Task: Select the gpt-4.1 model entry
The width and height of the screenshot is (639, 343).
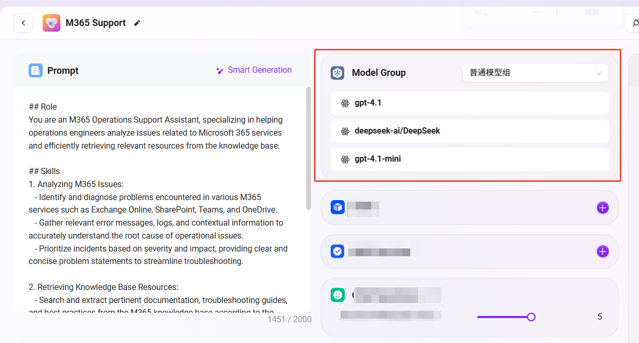Action: [469, 103]
